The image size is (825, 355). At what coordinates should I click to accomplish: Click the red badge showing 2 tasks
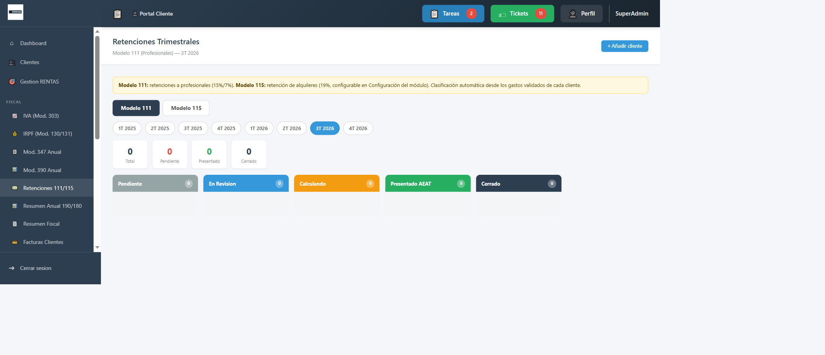pos(471,14)
